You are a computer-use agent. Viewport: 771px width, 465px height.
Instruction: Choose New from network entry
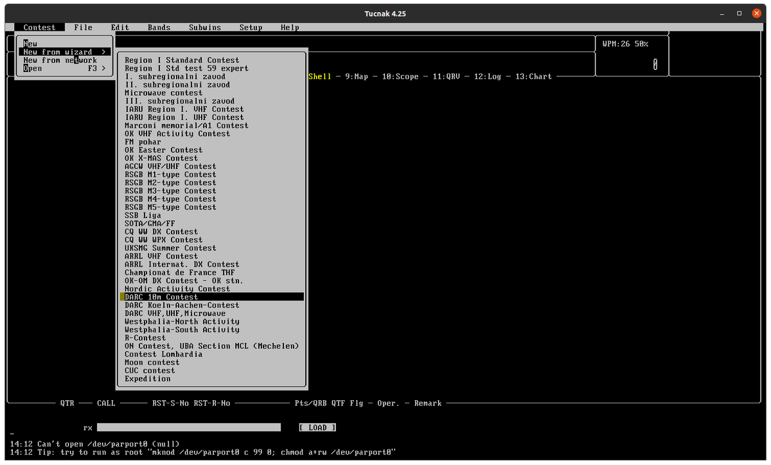click(x=64, y=60)
